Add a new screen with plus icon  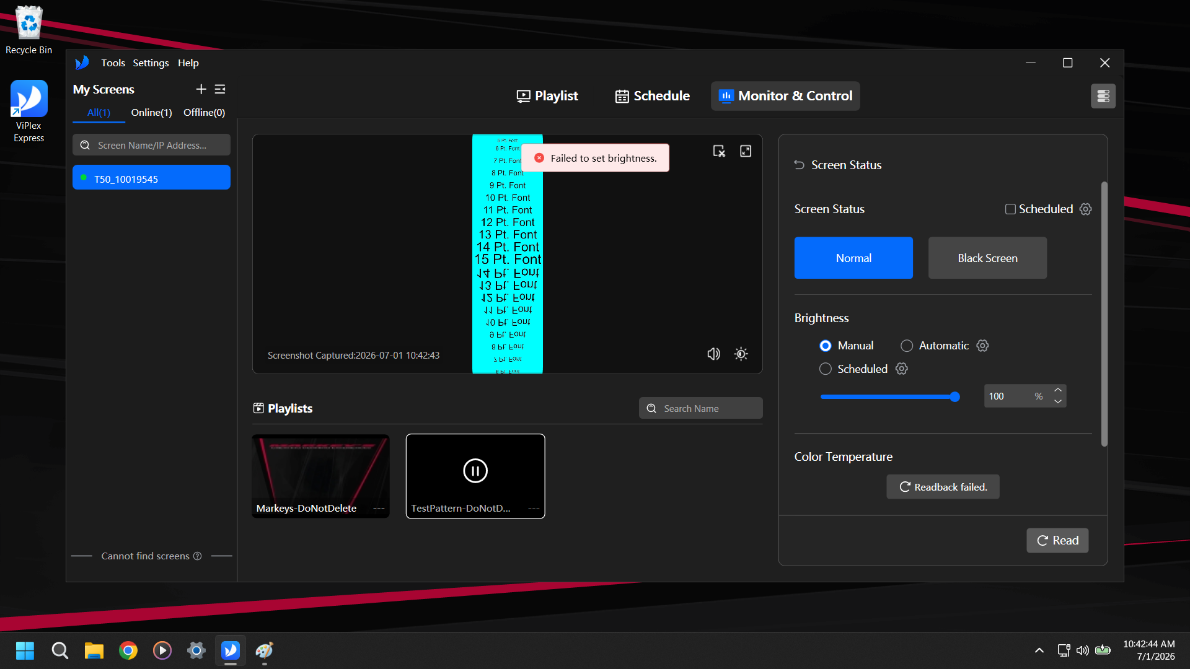point(201,89)
